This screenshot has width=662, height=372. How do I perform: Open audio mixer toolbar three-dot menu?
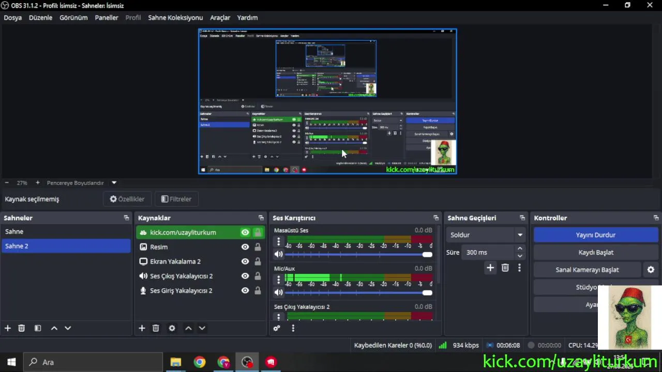pyautogui.click(x=293, y=328)
